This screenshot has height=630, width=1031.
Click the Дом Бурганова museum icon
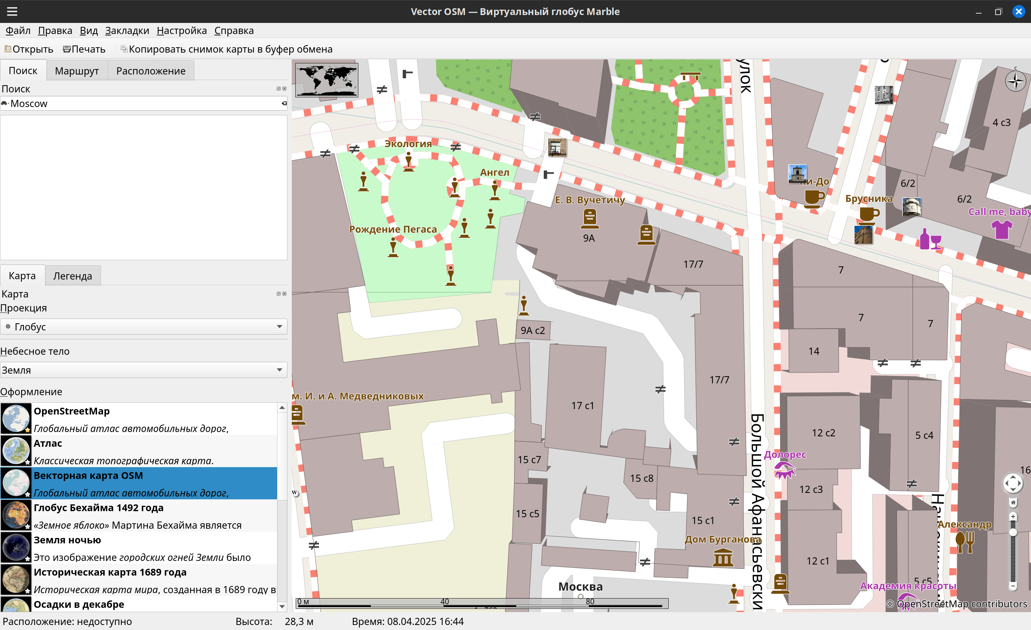point(723,558)
